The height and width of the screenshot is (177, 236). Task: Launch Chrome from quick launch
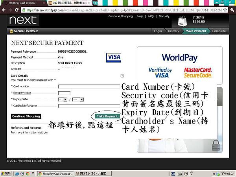point(28,174)
